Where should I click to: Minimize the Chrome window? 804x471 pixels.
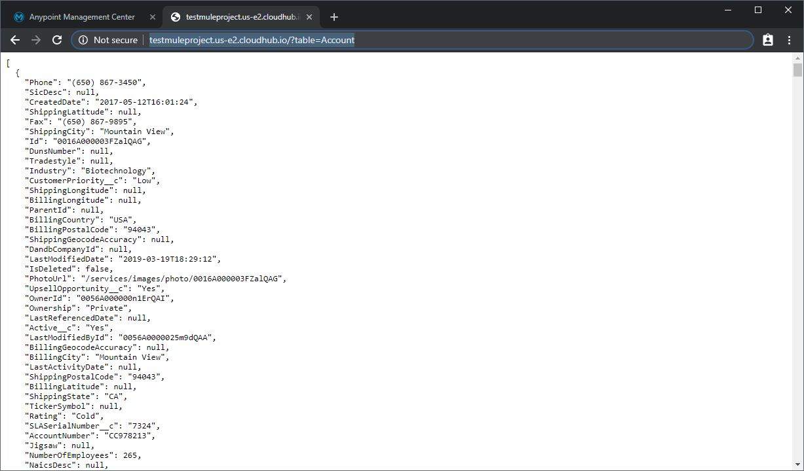click(x=729, y=10)
